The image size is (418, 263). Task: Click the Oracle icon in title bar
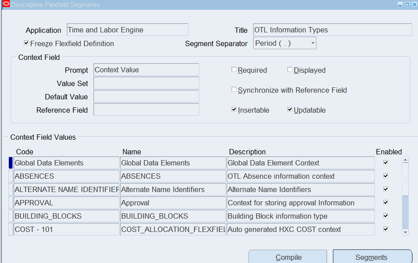pos(6,4)
